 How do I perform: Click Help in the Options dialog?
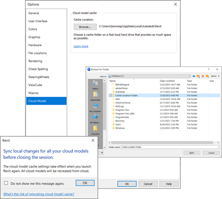tap(169, 184)
